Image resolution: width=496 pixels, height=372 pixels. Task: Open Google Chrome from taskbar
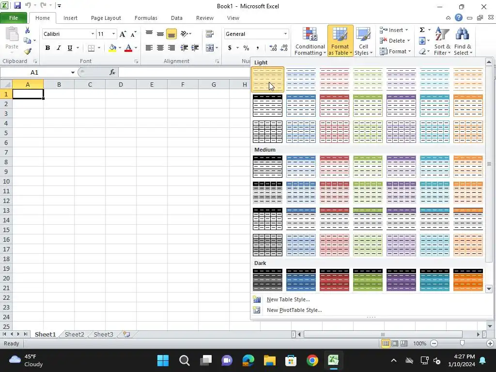point(312,360)
